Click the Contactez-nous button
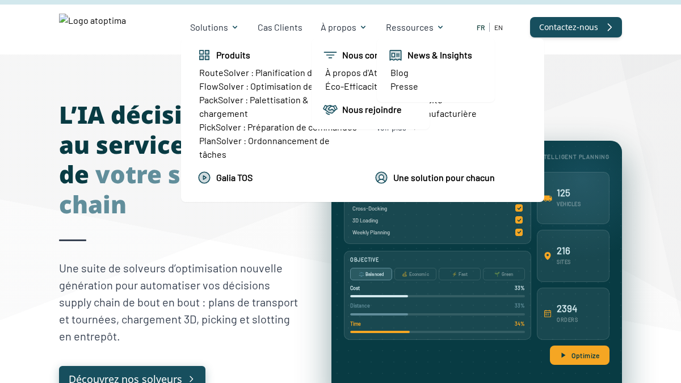The image size is (681, 383). 576,27
